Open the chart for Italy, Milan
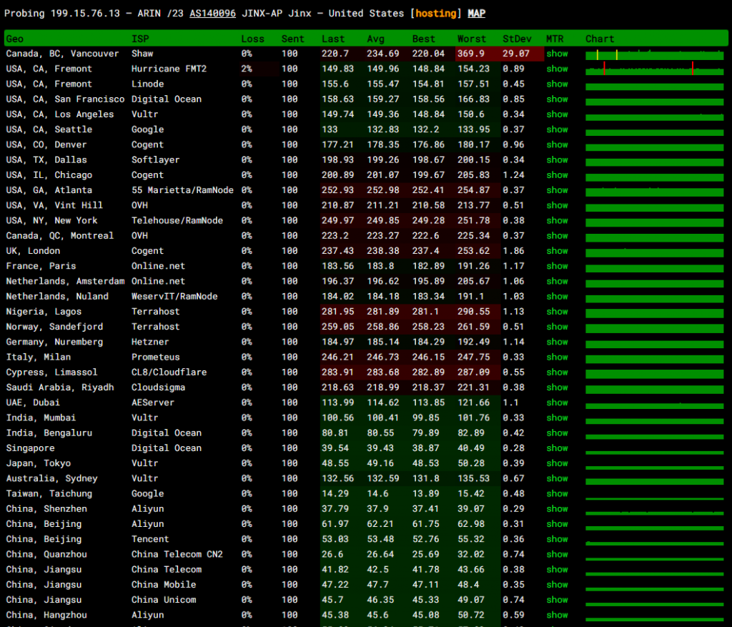The height and width of the screenshot is (627, 732). (x=655, y=359)
